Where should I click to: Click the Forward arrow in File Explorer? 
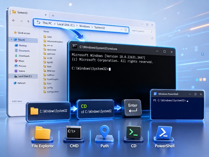(21, 21)
